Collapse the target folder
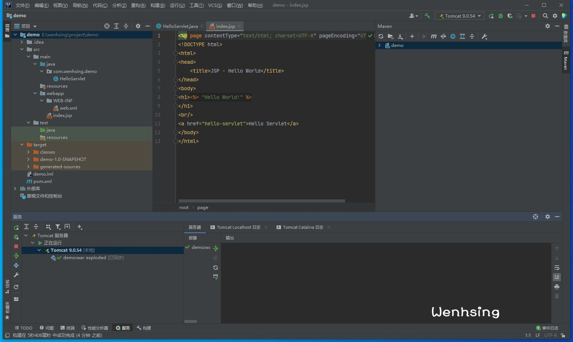573x342 pixels. (22, 145)
